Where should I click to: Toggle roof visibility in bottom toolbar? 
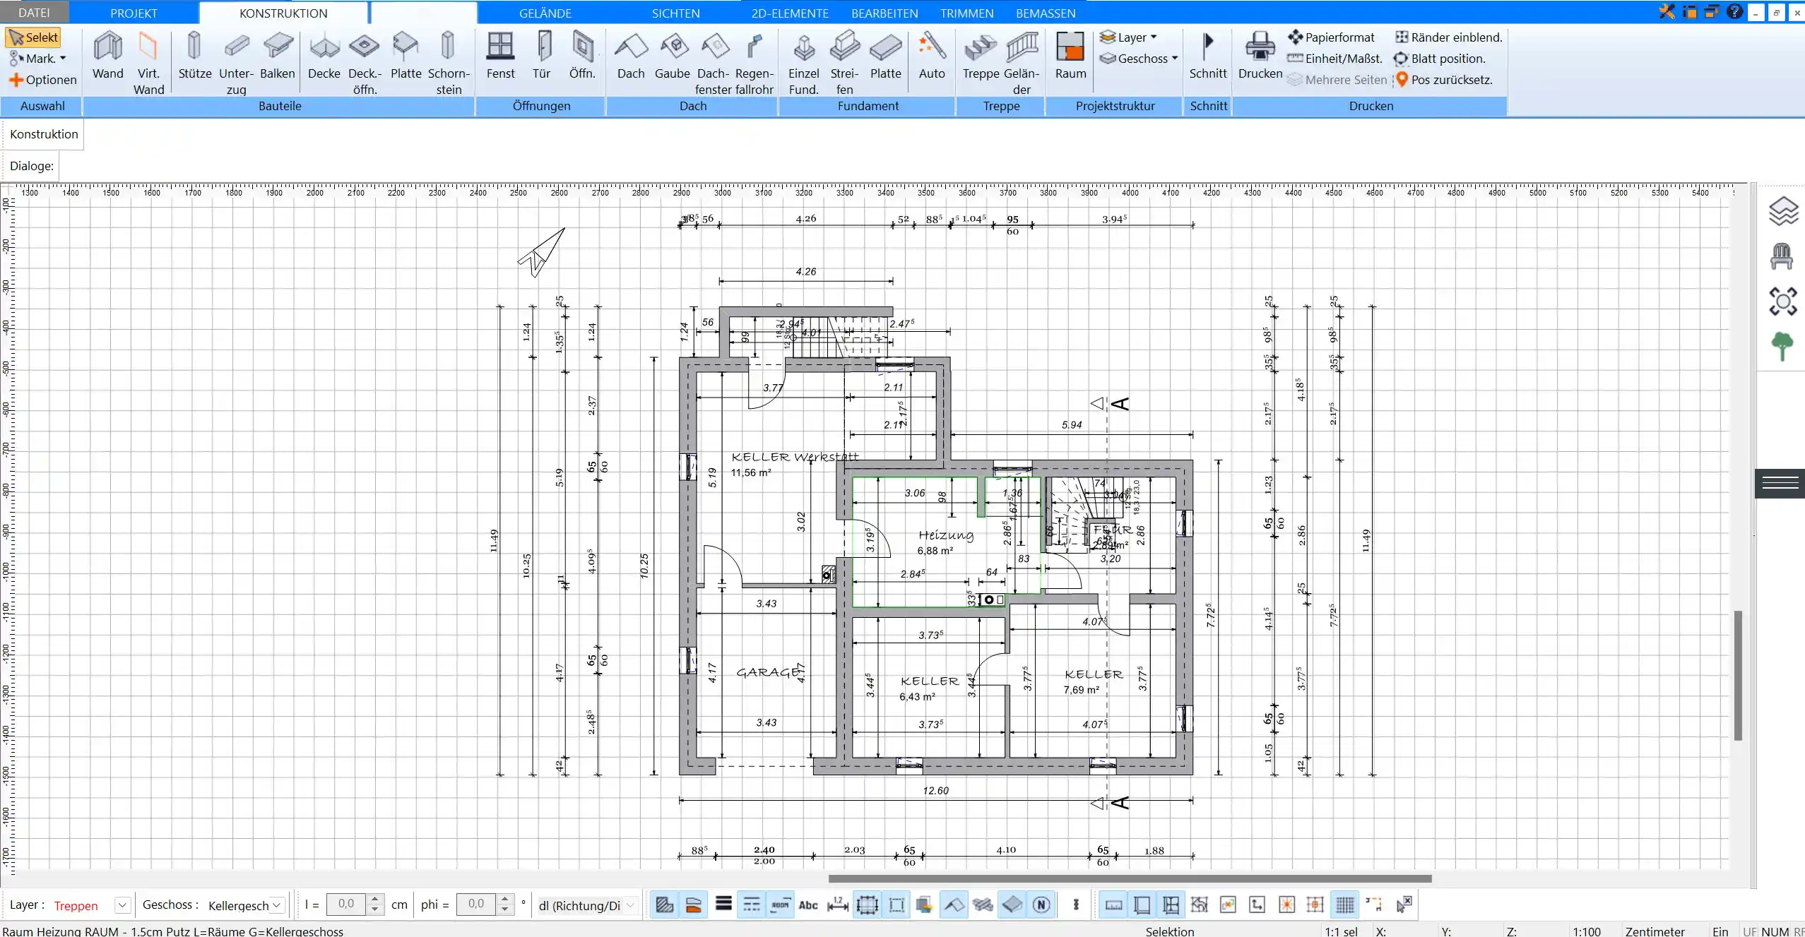tap(954, 905)
